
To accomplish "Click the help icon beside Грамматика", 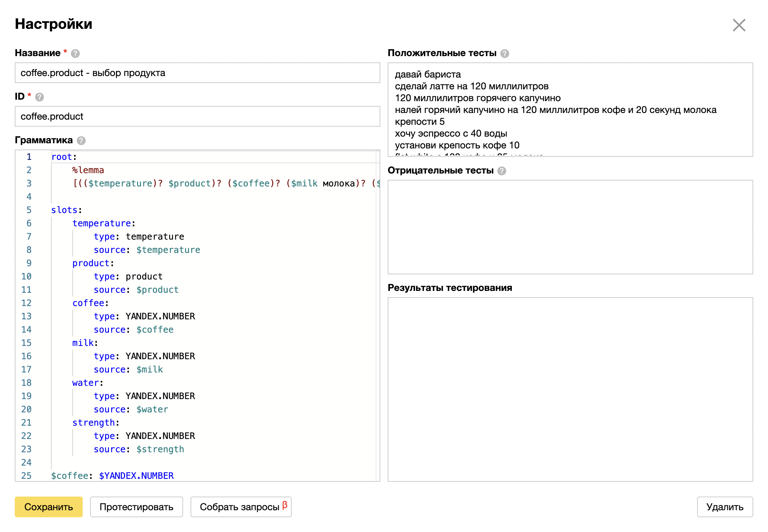I will pyautogui.click(x=81, y=141).
